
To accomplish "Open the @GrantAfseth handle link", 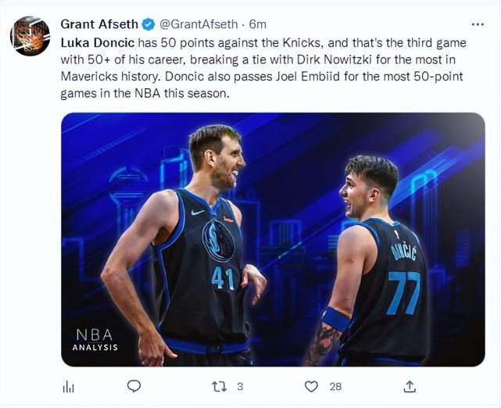I will click(x=197, y=25).
